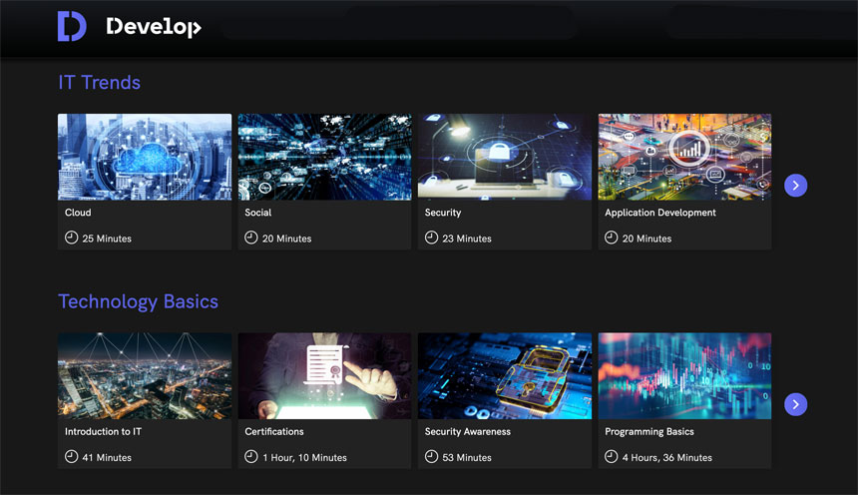Open the IT Trends section heading
Viewport: 858px width, 495px height.
tap(99, 83)
